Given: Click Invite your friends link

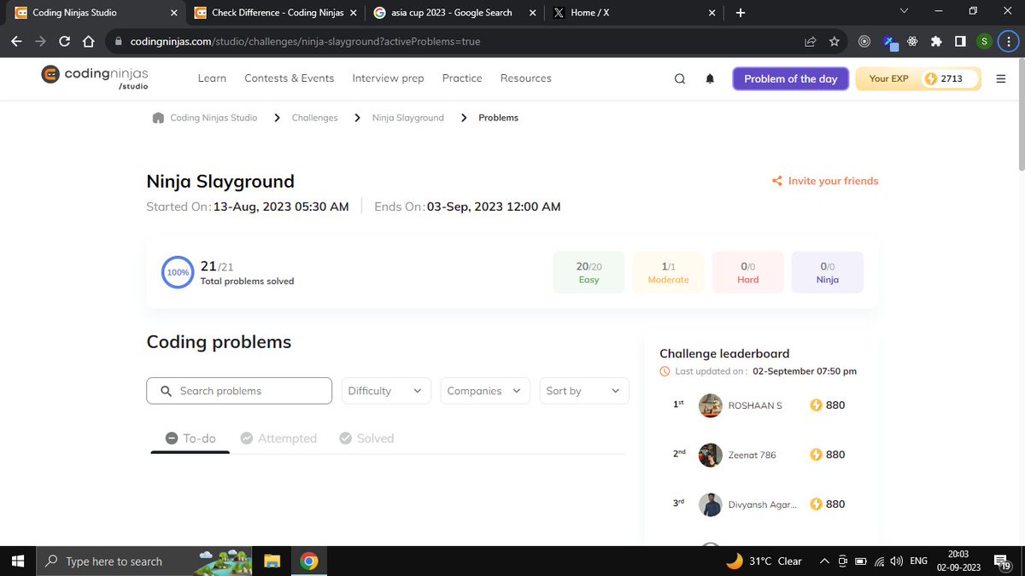Looking at the screenshot, I should point(833,181).
